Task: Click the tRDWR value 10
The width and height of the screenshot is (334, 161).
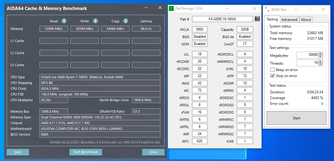Action: coord(245,83)
